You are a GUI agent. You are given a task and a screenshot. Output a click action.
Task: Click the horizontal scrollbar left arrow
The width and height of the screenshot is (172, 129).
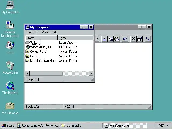(27, 73)
